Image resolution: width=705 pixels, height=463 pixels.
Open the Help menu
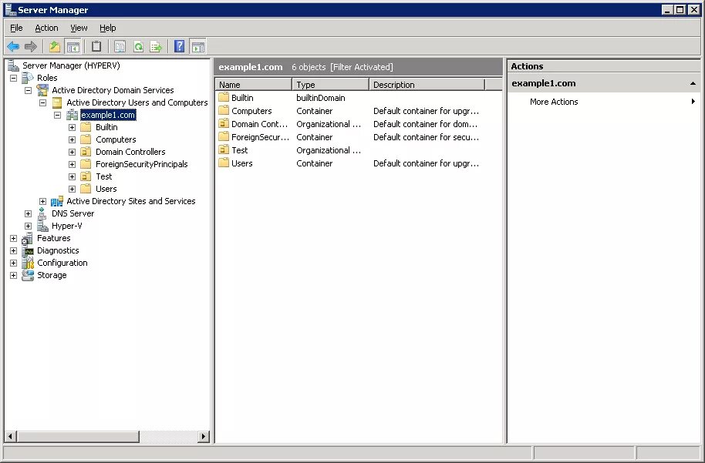(107, 28)
